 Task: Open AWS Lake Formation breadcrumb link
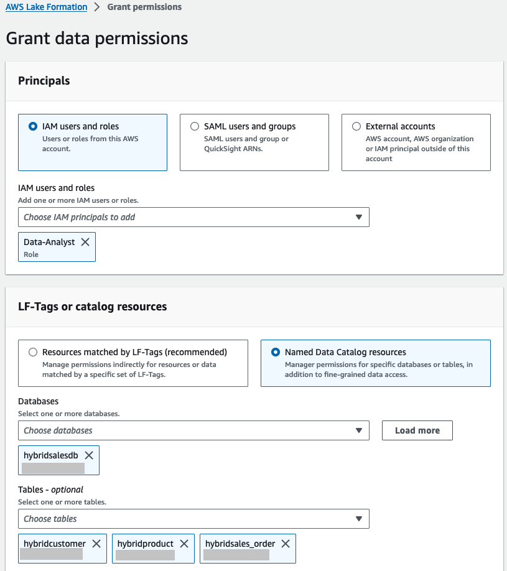46,7
